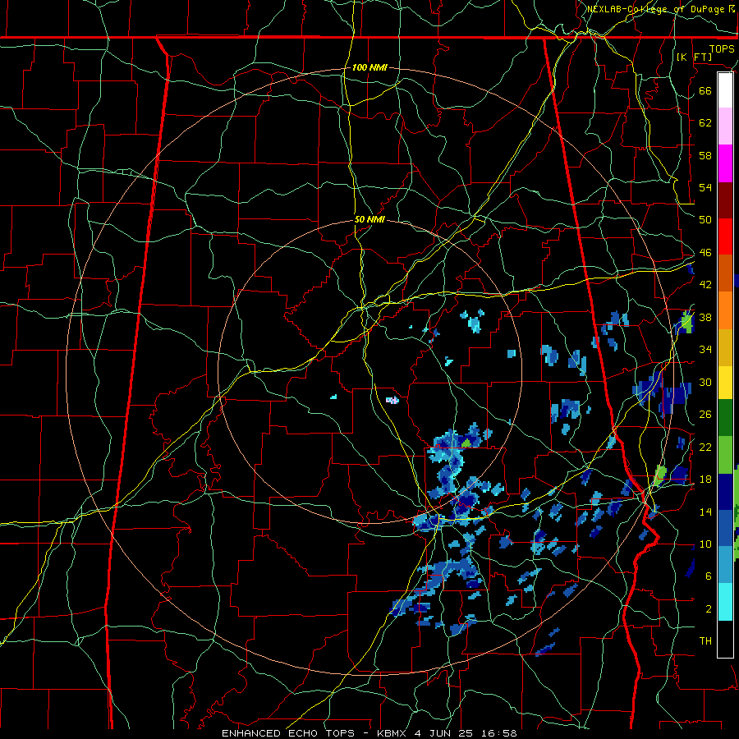Click legend value "14"
Screen dimensions: 739x739
[x=705, y=512]
